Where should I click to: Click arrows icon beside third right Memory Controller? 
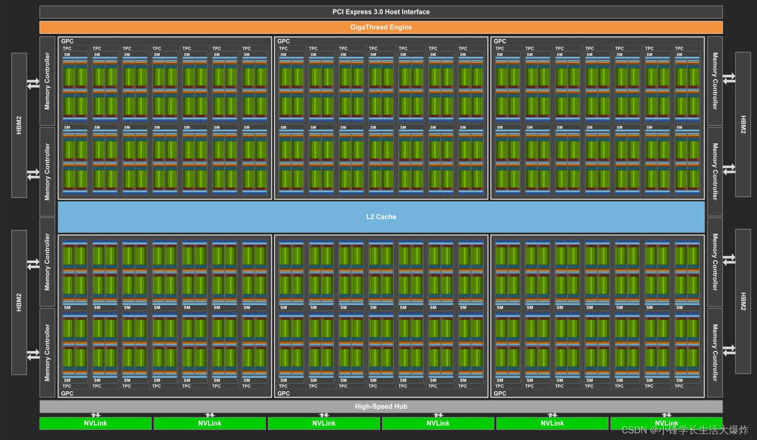pos(729,260)
